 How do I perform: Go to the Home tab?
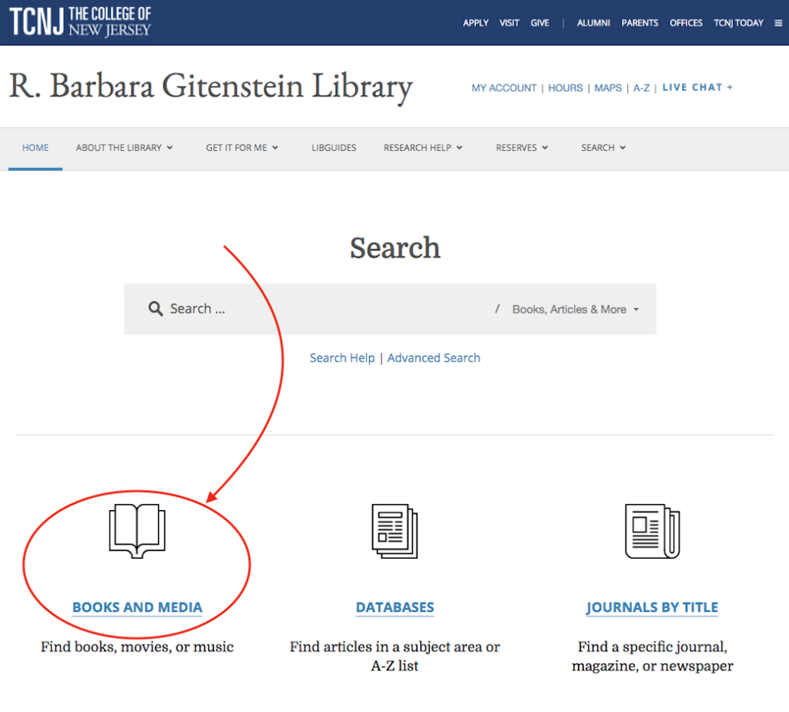35,148
